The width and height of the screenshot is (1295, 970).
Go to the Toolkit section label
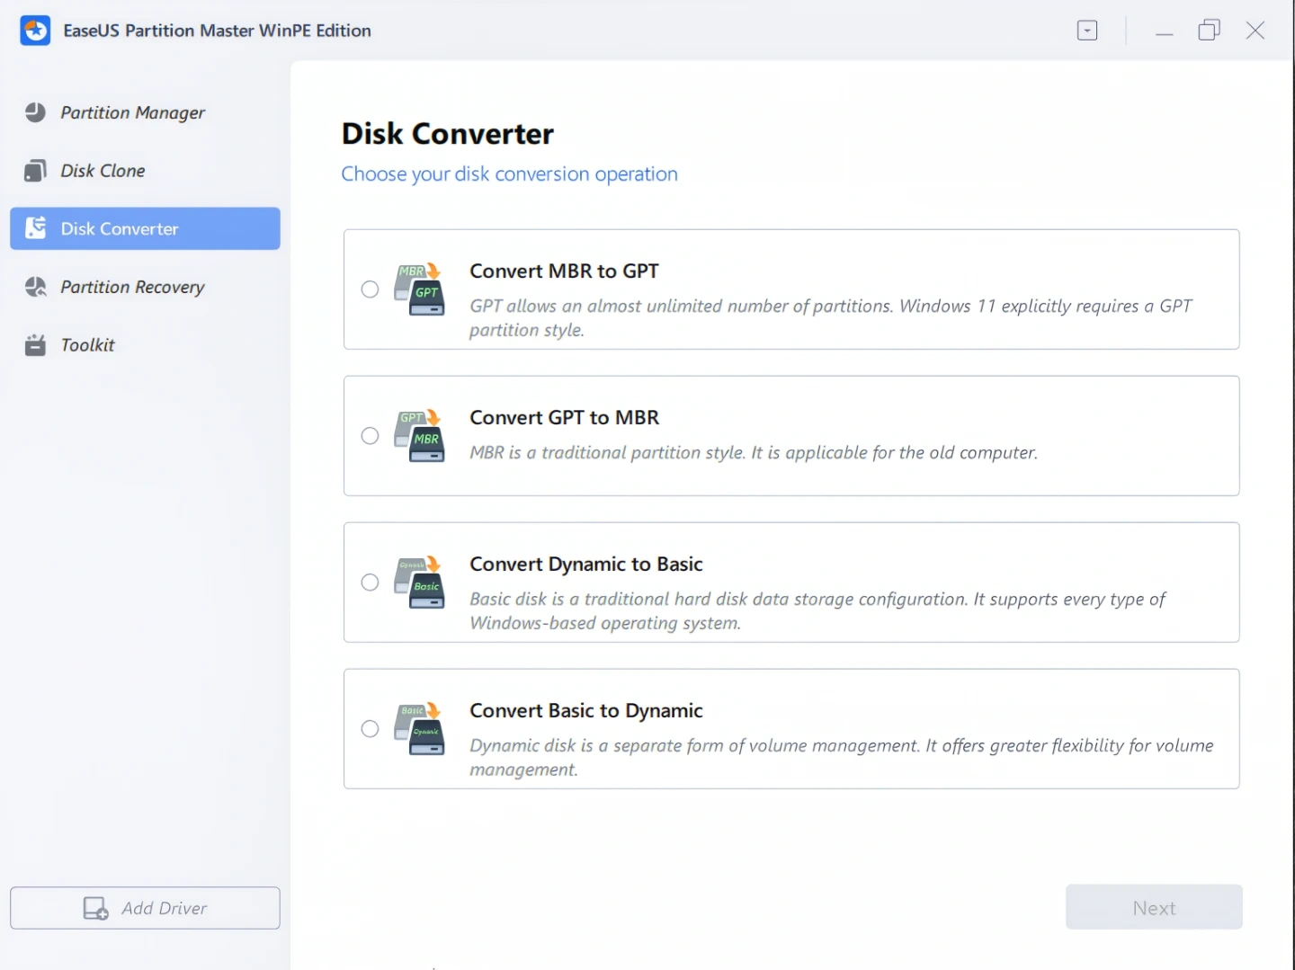pyautogui.click(x=87, y=345)
